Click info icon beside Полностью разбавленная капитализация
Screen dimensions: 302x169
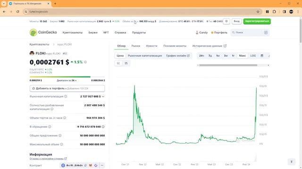point(52,109)
